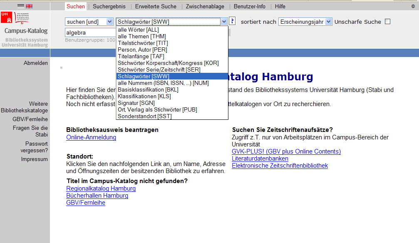The image size is (419, 243).
Task: Open the Zwischenablage tab
Action: pos(205,6)
